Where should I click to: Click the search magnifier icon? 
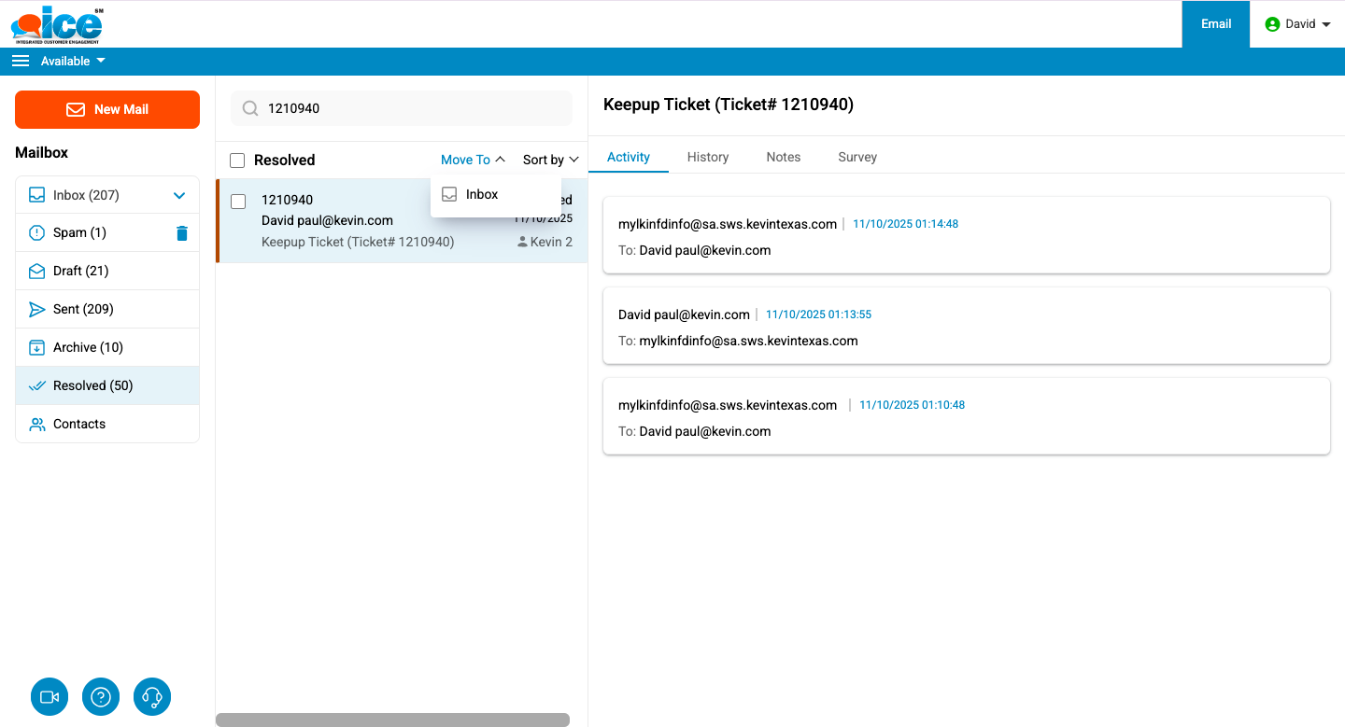click(x=250, y=108)
